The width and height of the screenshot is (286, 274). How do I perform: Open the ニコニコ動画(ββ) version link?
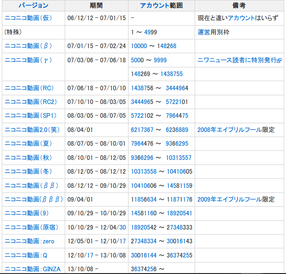(x=32, y=185)
